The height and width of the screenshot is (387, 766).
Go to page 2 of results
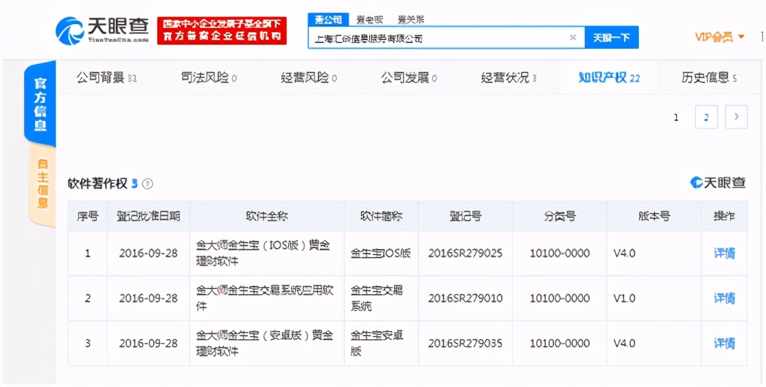tap(706, 117)
